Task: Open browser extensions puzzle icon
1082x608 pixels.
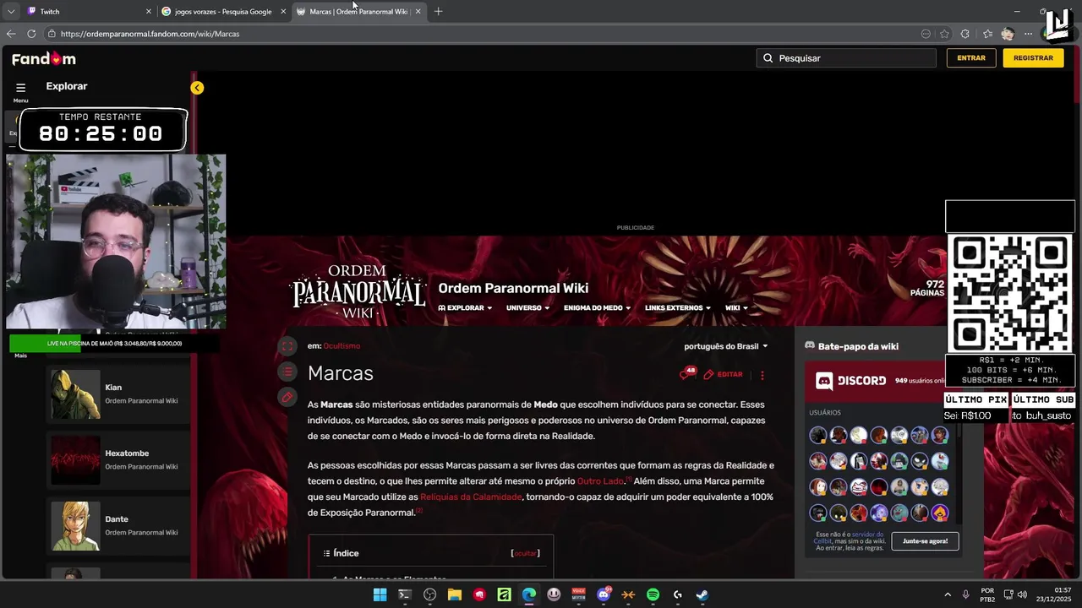Action: (965, 34)
